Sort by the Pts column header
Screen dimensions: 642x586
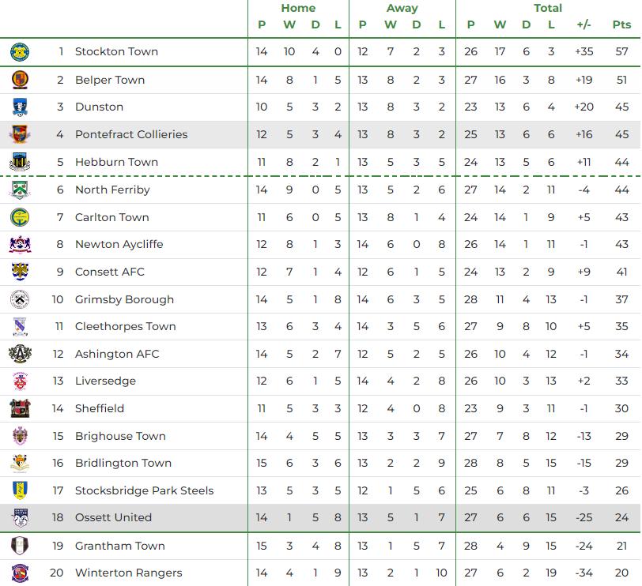[621, 24]
